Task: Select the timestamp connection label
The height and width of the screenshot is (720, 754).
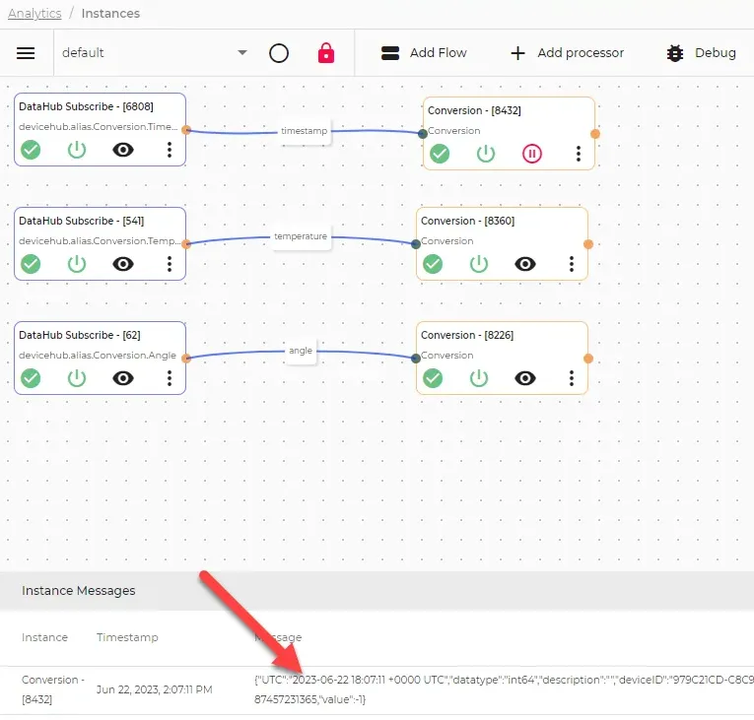Action: [304, 131]
